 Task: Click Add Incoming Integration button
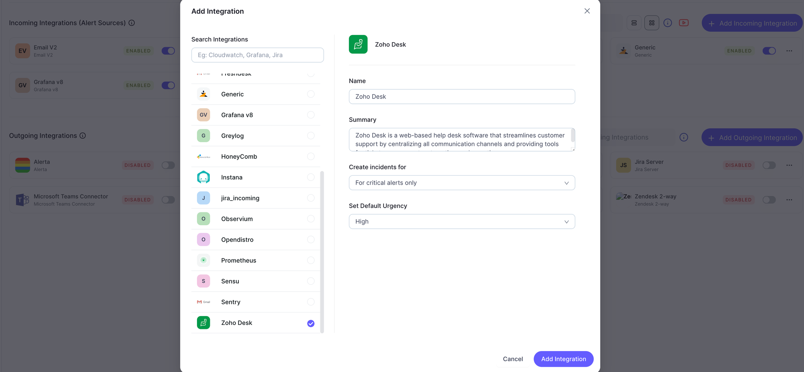752,23
